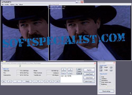Toggle the Deinterlace checkbox
This screenshot has height=95, width=132.
(100, 81)
